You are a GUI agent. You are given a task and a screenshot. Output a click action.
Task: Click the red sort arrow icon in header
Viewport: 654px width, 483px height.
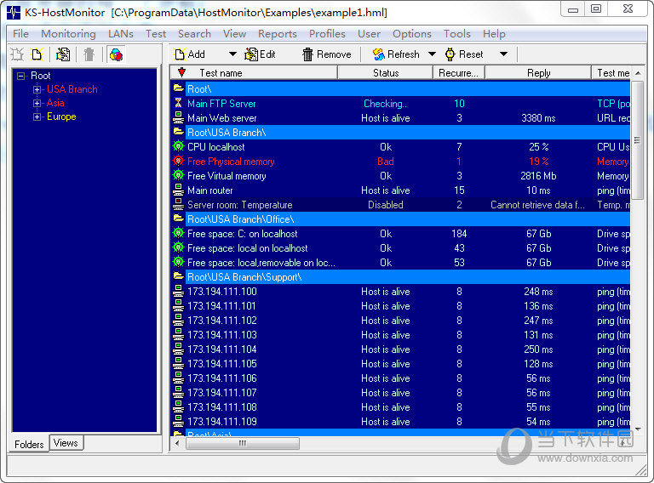coord(181,72)
